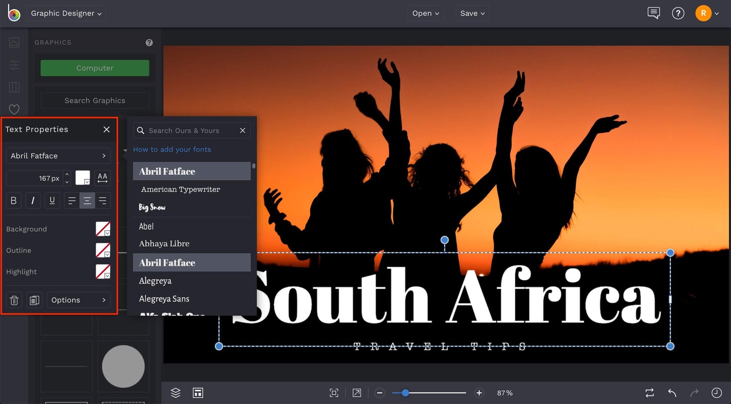
Task: Open the Graphic Designer dropdown
Action: 66,14
